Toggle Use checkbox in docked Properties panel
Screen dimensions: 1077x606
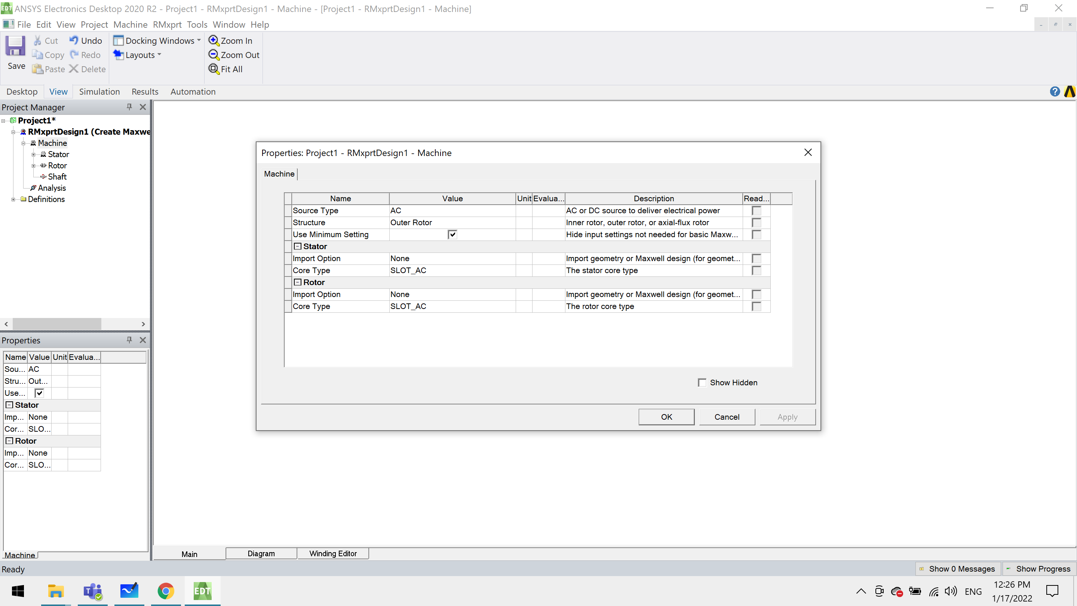pyautogui.click(x=39, y=393)
